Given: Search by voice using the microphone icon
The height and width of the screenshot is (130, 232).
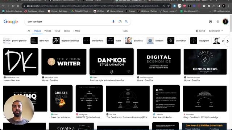Looking at the screenshot, I should (x=113, y=22).
